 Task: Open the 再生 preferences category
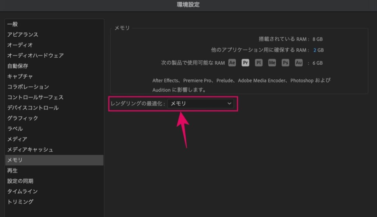pyautogui.click(x=54, y=171)
